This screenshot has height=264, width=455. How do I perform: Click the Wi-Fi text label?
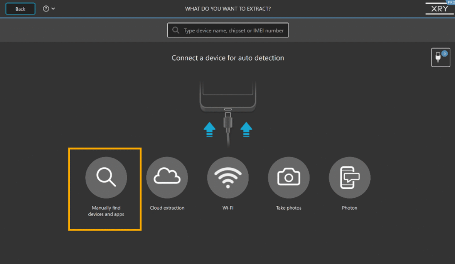(x=228, y=208)
